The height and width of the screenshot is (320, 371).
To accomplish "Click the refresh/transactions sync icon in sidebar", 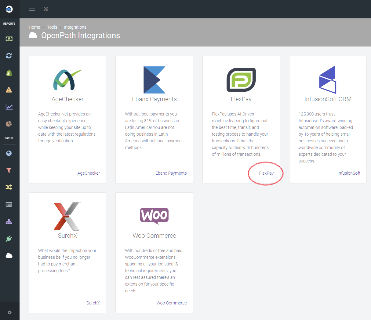I will [x=9, y=56].
